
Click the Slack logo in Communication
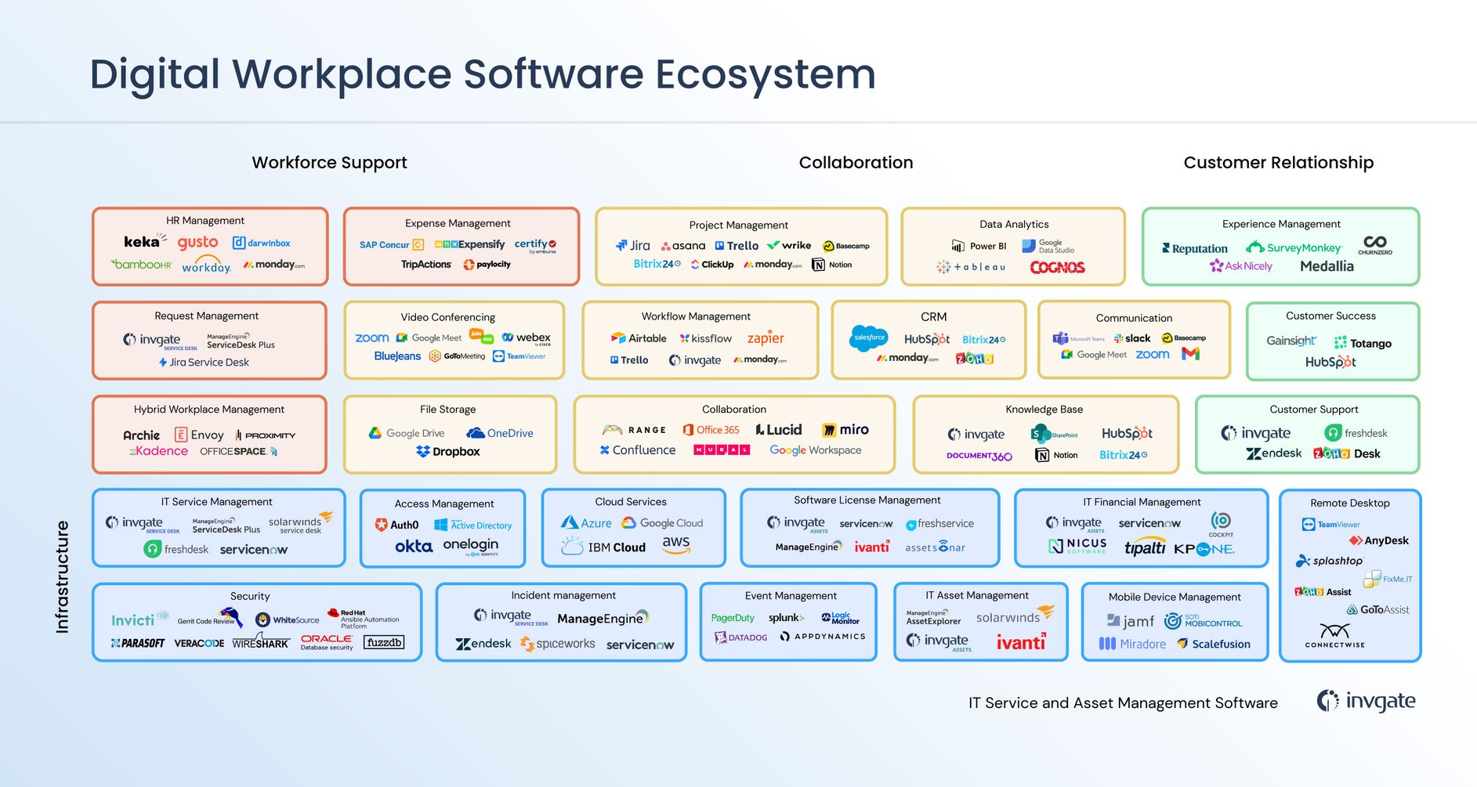[x=1129, y=338]
